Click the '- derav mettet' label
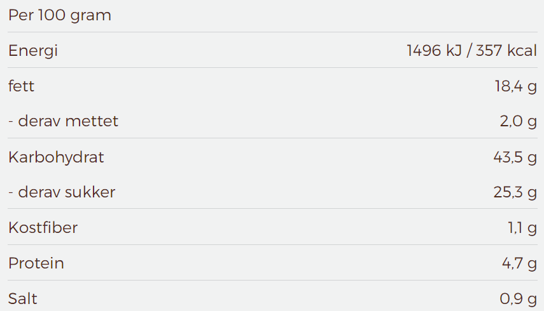The image size is (544, 311). click(63, 121)
